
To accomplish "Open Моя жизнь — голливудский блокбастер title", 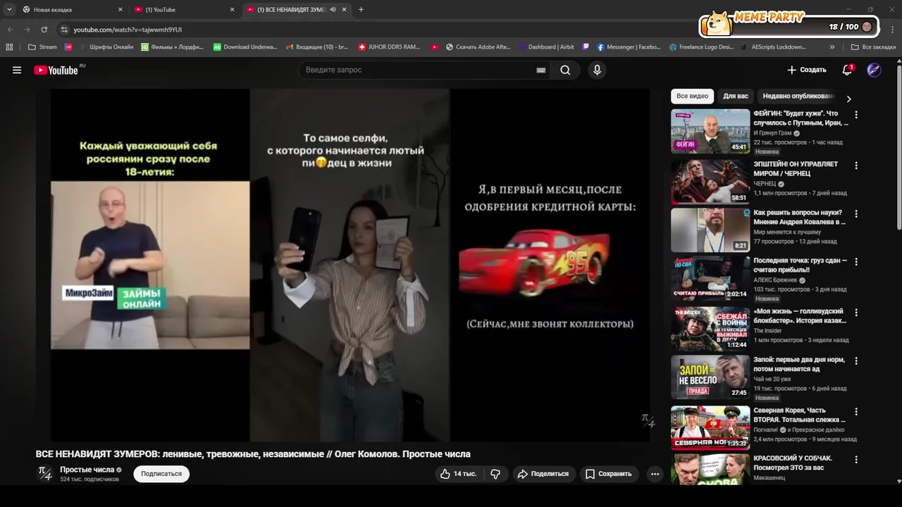I will click(x=798, y=316).
